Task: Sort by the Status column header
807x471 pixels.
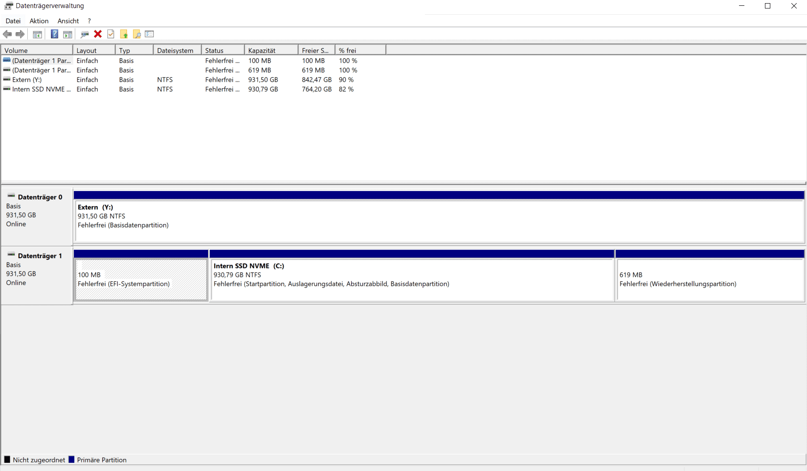Action: [223, 50]
